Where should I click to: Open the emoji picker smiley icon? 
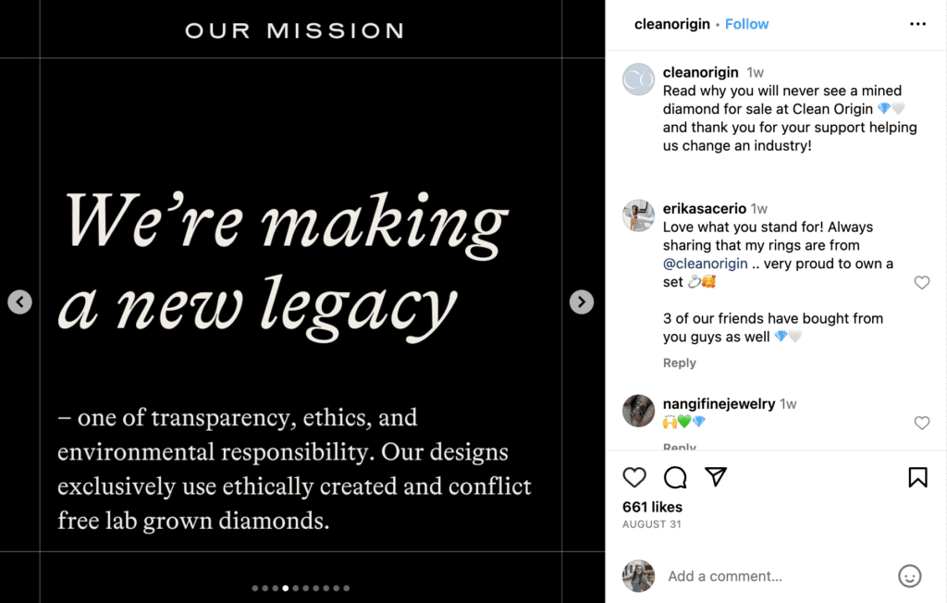[910, 576]
